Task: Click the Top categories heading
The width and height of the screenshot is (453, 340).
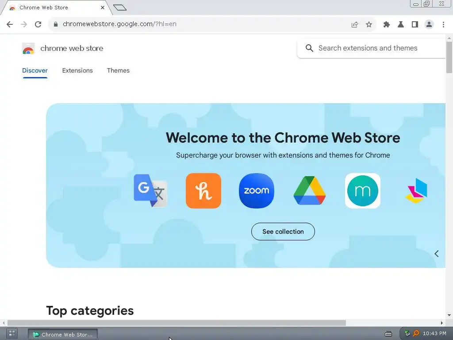Action: coord(90,311)
